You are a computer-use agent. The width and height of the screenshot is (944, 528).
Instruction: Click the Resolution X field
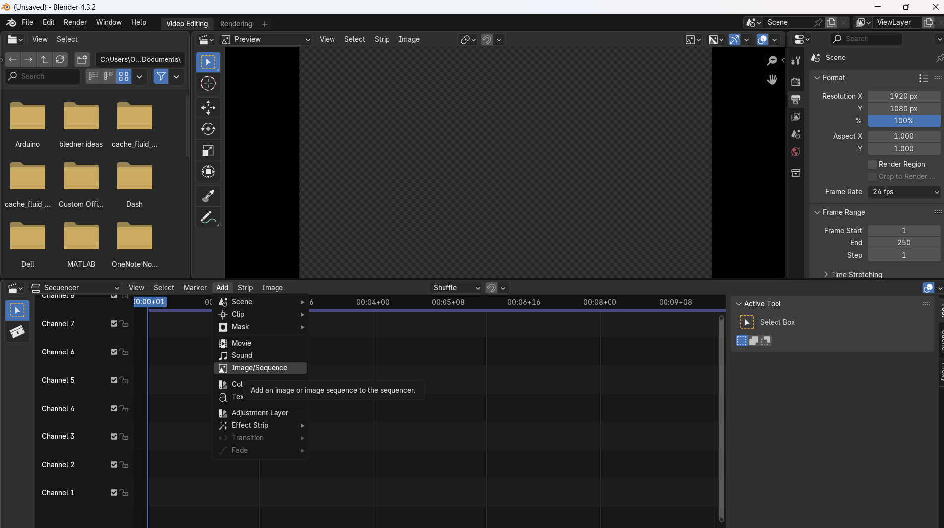coord(904,96)
